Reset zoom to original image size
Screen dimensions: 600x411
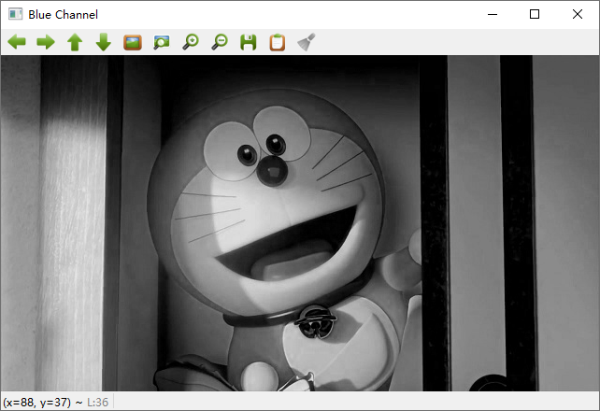[x=133, y=42]
